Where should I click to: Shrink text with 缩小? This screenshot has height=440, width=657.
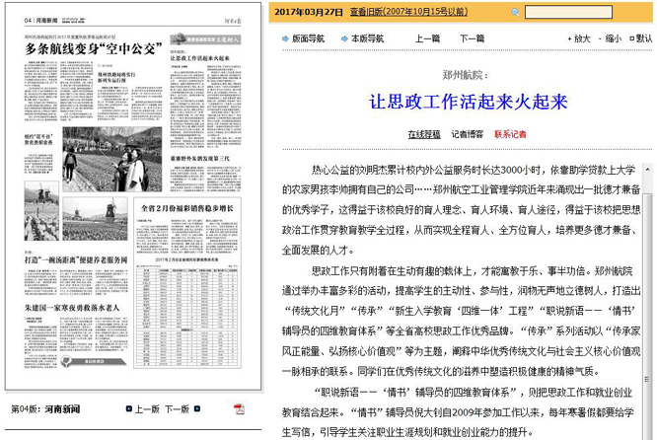tap(610, 38)
